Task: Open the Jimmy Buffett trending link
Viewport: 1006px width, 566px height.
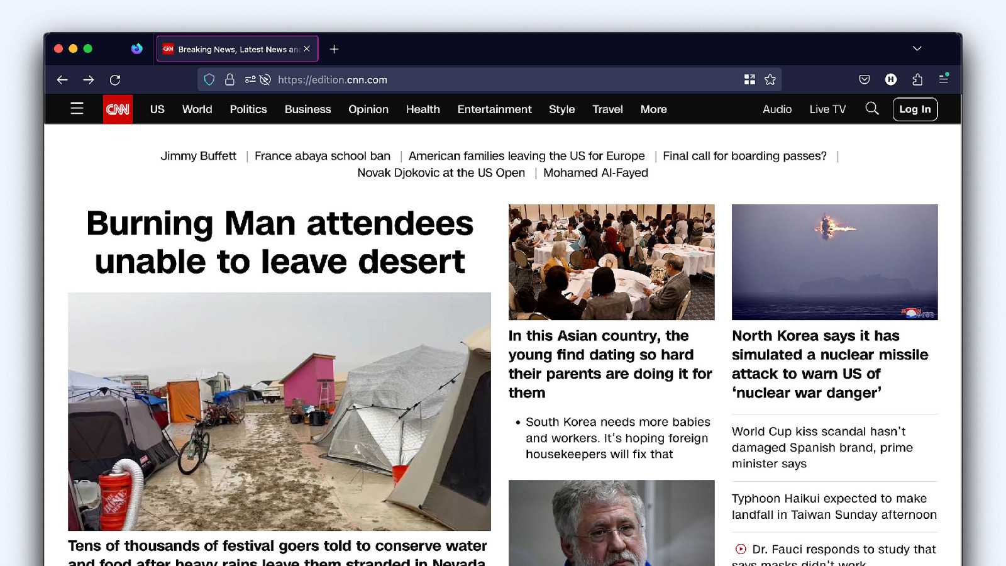Action: [198, 156]
